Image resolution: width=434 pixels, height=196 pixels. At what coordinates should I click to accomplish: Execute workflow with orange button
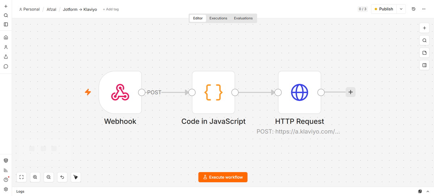[223, 177]
